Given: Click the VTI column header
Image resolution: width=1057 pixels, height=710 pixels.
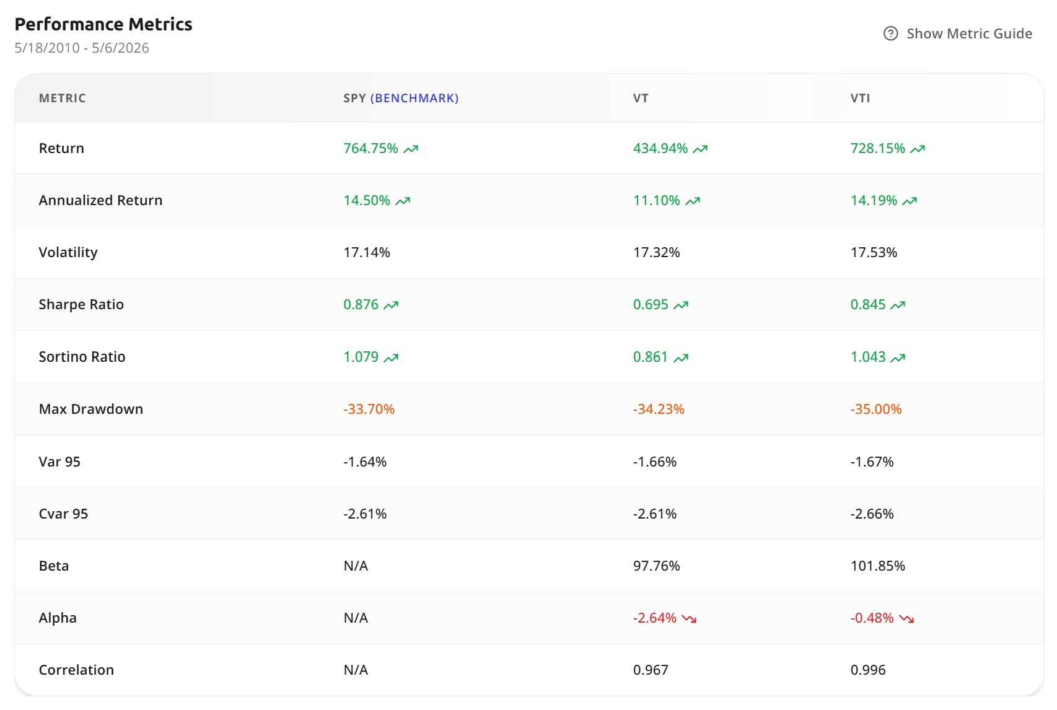Looking at the screenshot, I should pos(860,98).
